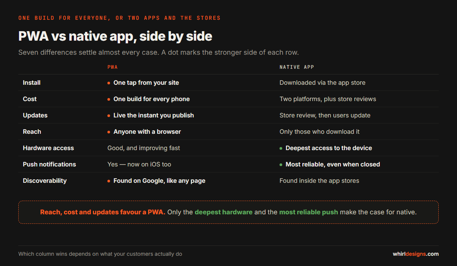The image size is (457, 266).
Task: Click 'One build for every phone' cell
Action: click(x=152, y=99)
